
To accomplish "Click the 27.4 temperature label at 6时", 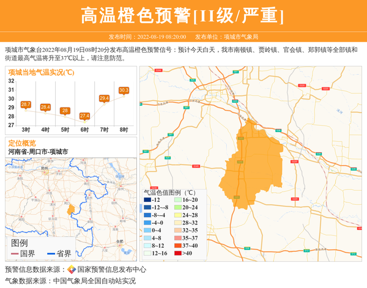I will click(84, 116).
